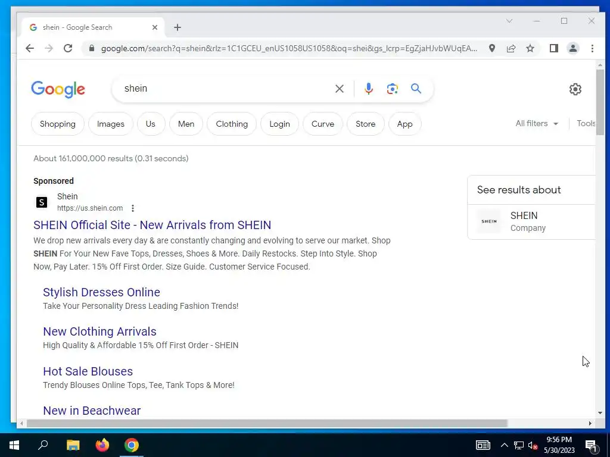Click the Shein S favicon in the ad
The image size is (610, 457).
click(42, 202)
